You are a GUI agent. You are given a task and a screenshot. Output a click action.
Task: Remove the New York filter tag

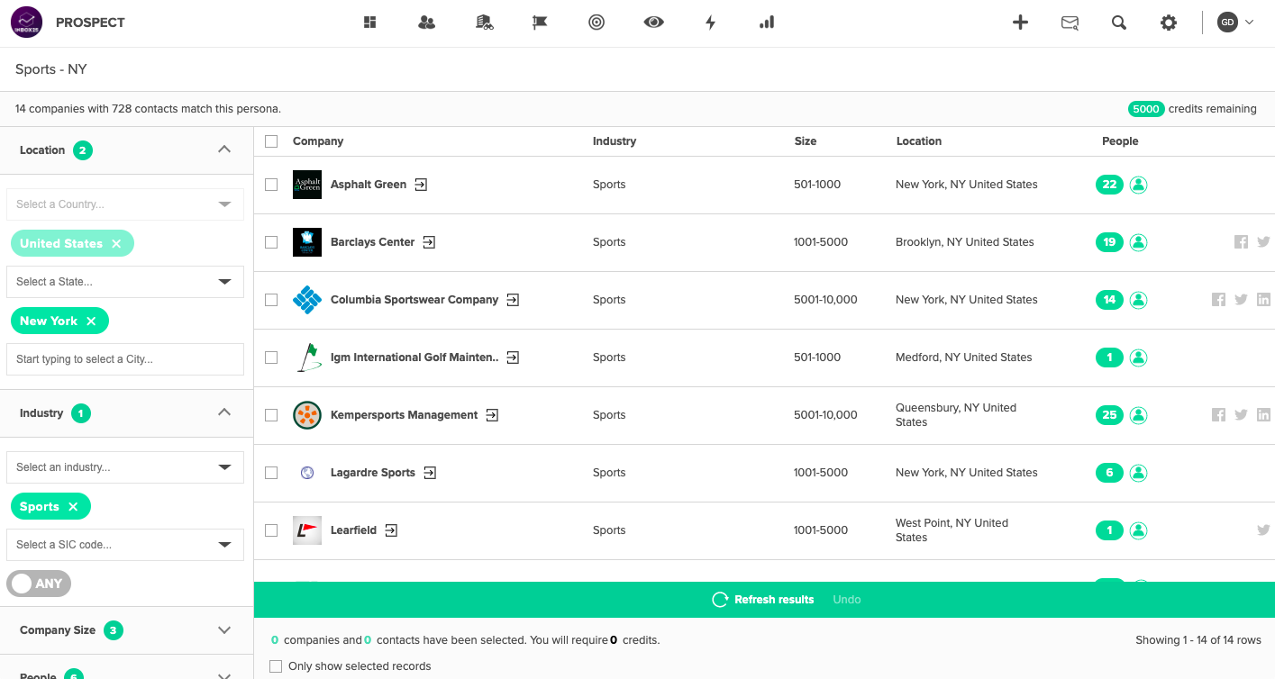(x=91, y=321)
